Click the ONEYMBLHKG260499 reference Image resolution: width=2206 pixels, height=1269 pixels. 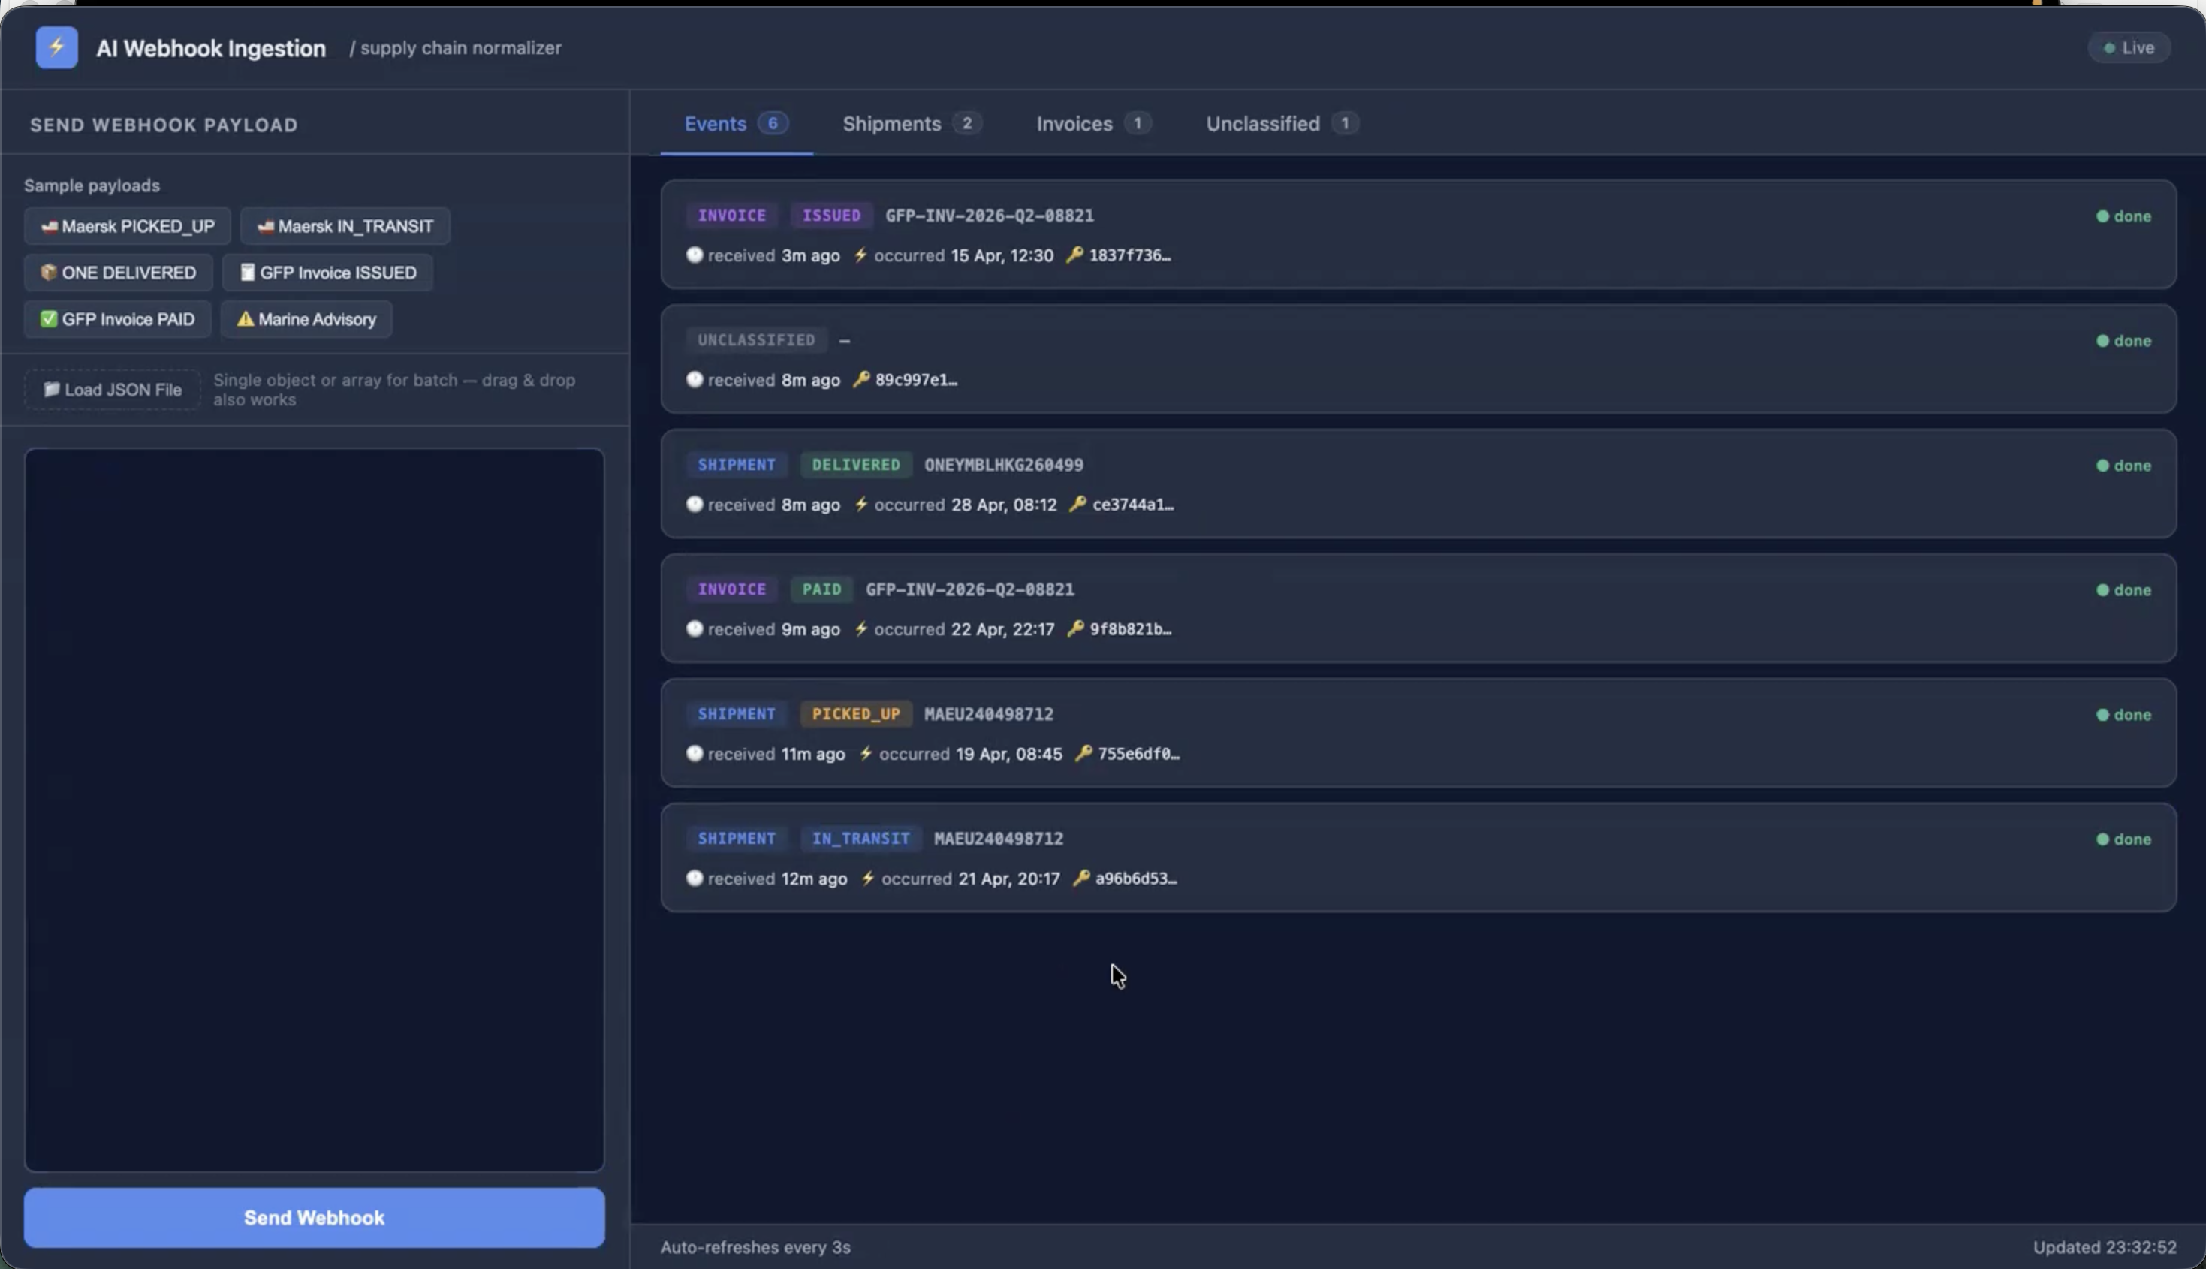coord(1004,465)
